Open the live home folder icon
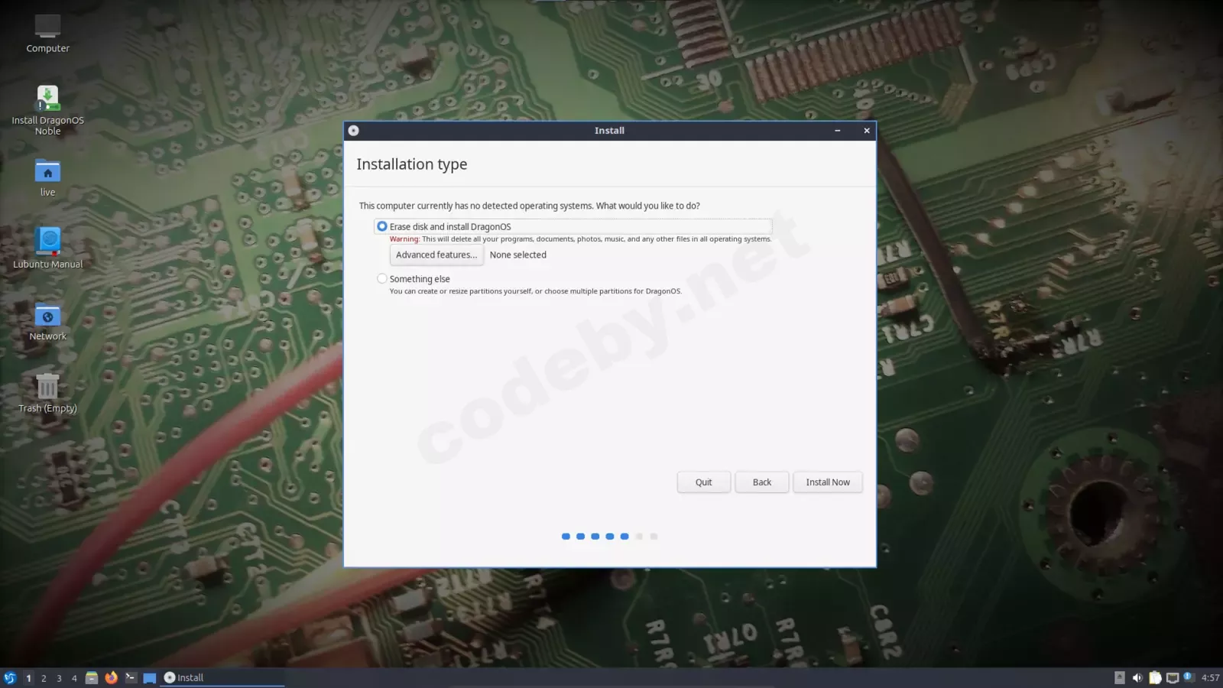1223x688 pixels. [47, 178]
